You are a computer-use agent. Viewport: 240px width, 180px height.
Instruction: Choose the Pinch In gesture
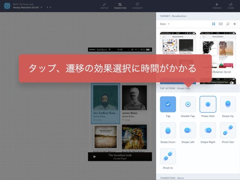(x=168, y=156)
